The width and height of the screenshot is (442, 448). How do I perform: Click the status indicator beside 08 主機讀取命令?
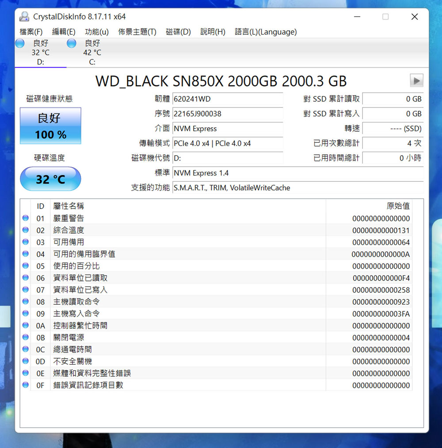coord(25,302)
